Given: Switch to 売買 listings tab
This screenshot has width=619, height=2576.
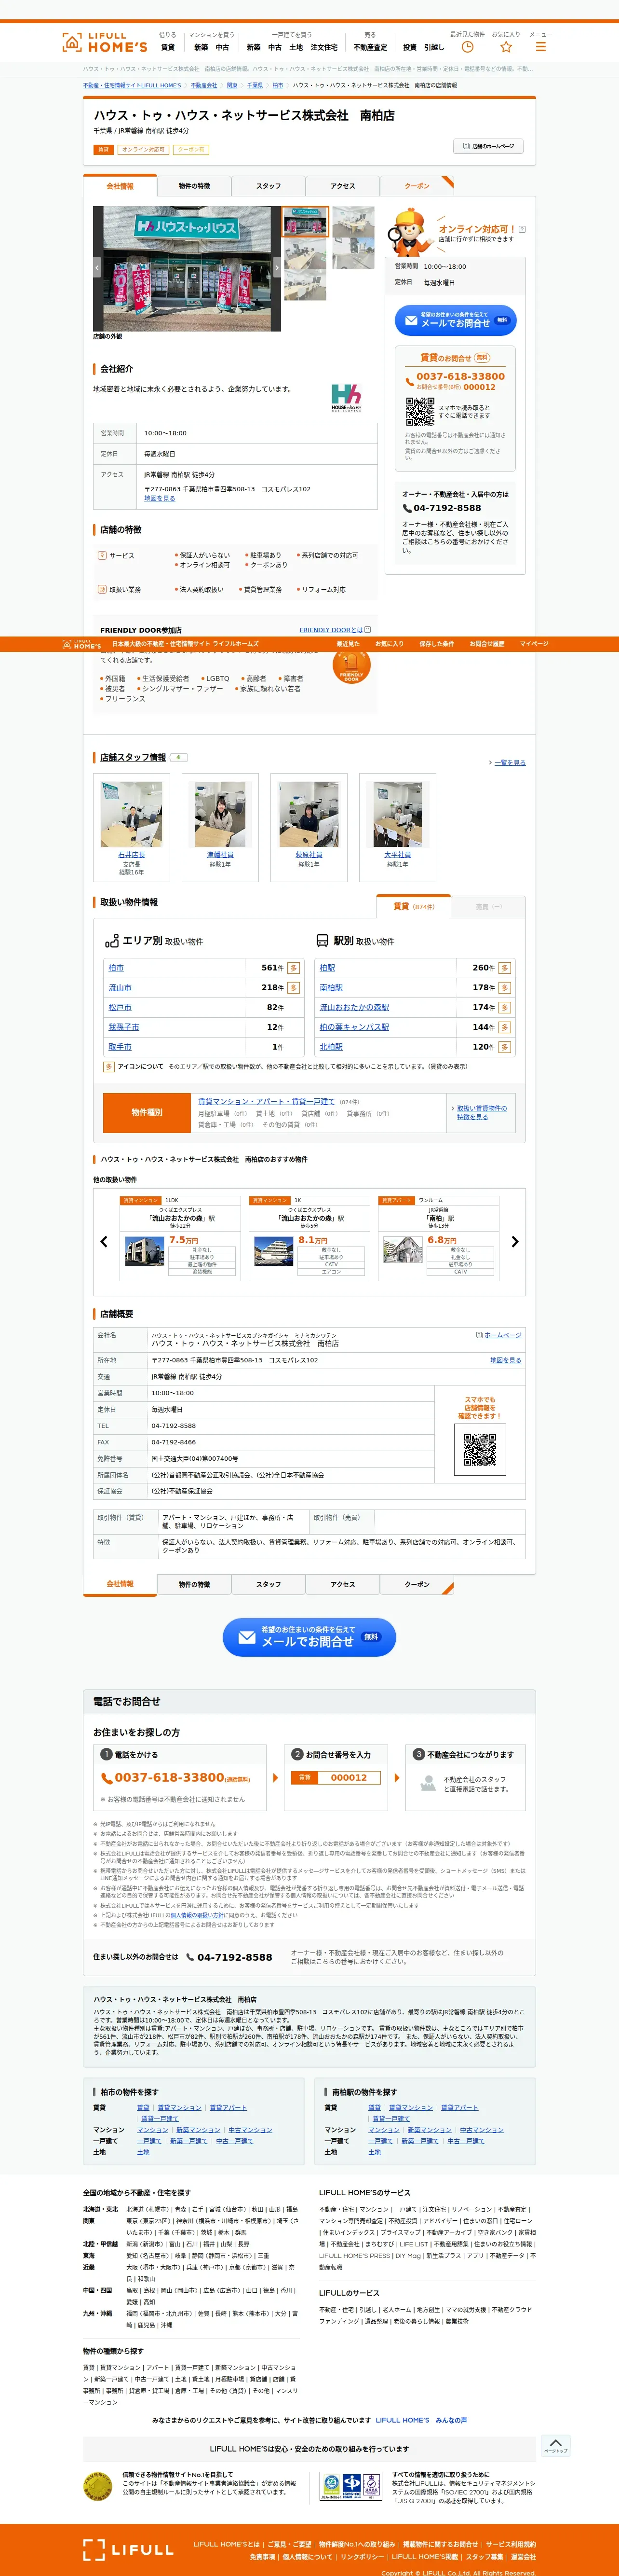Looking at the screenshot, I should 489,907.
